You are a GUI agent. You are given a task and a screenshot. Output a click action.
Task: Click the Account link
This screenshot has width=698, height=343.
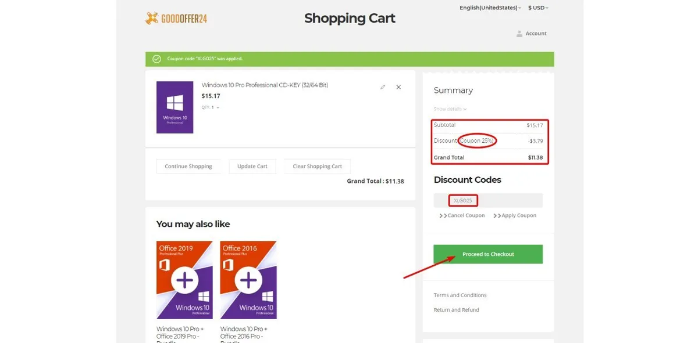tap(536, 34)
